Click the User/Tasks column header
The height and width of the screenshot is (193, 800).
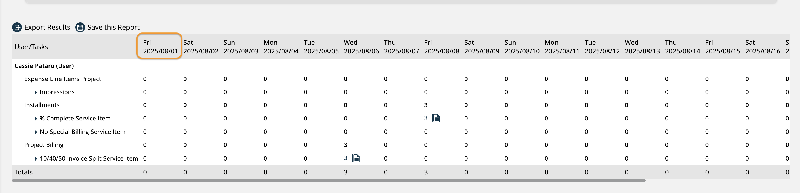[31, 47]
